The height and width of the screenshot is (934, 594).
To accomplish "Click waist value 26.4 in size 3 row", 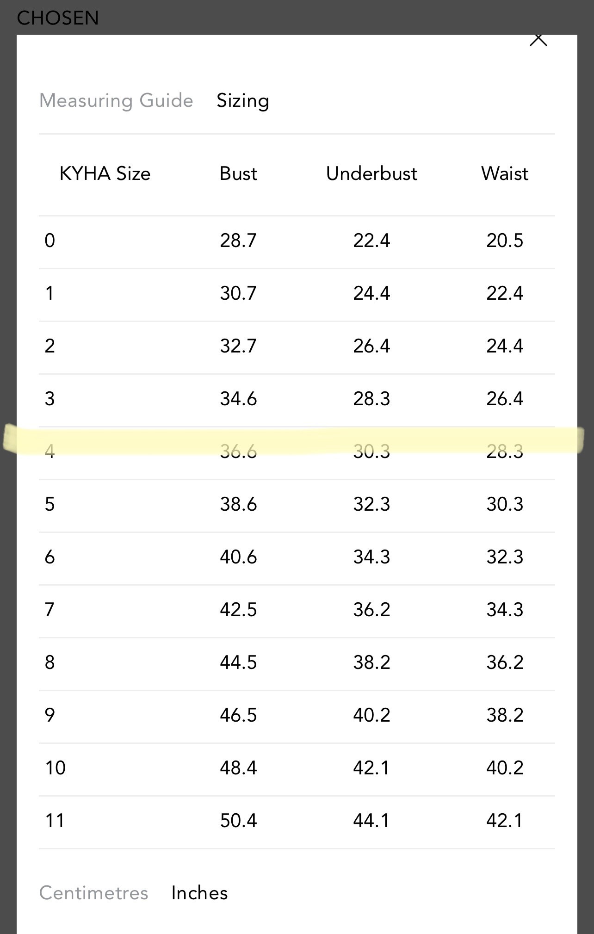I will [x=505, y=399].
